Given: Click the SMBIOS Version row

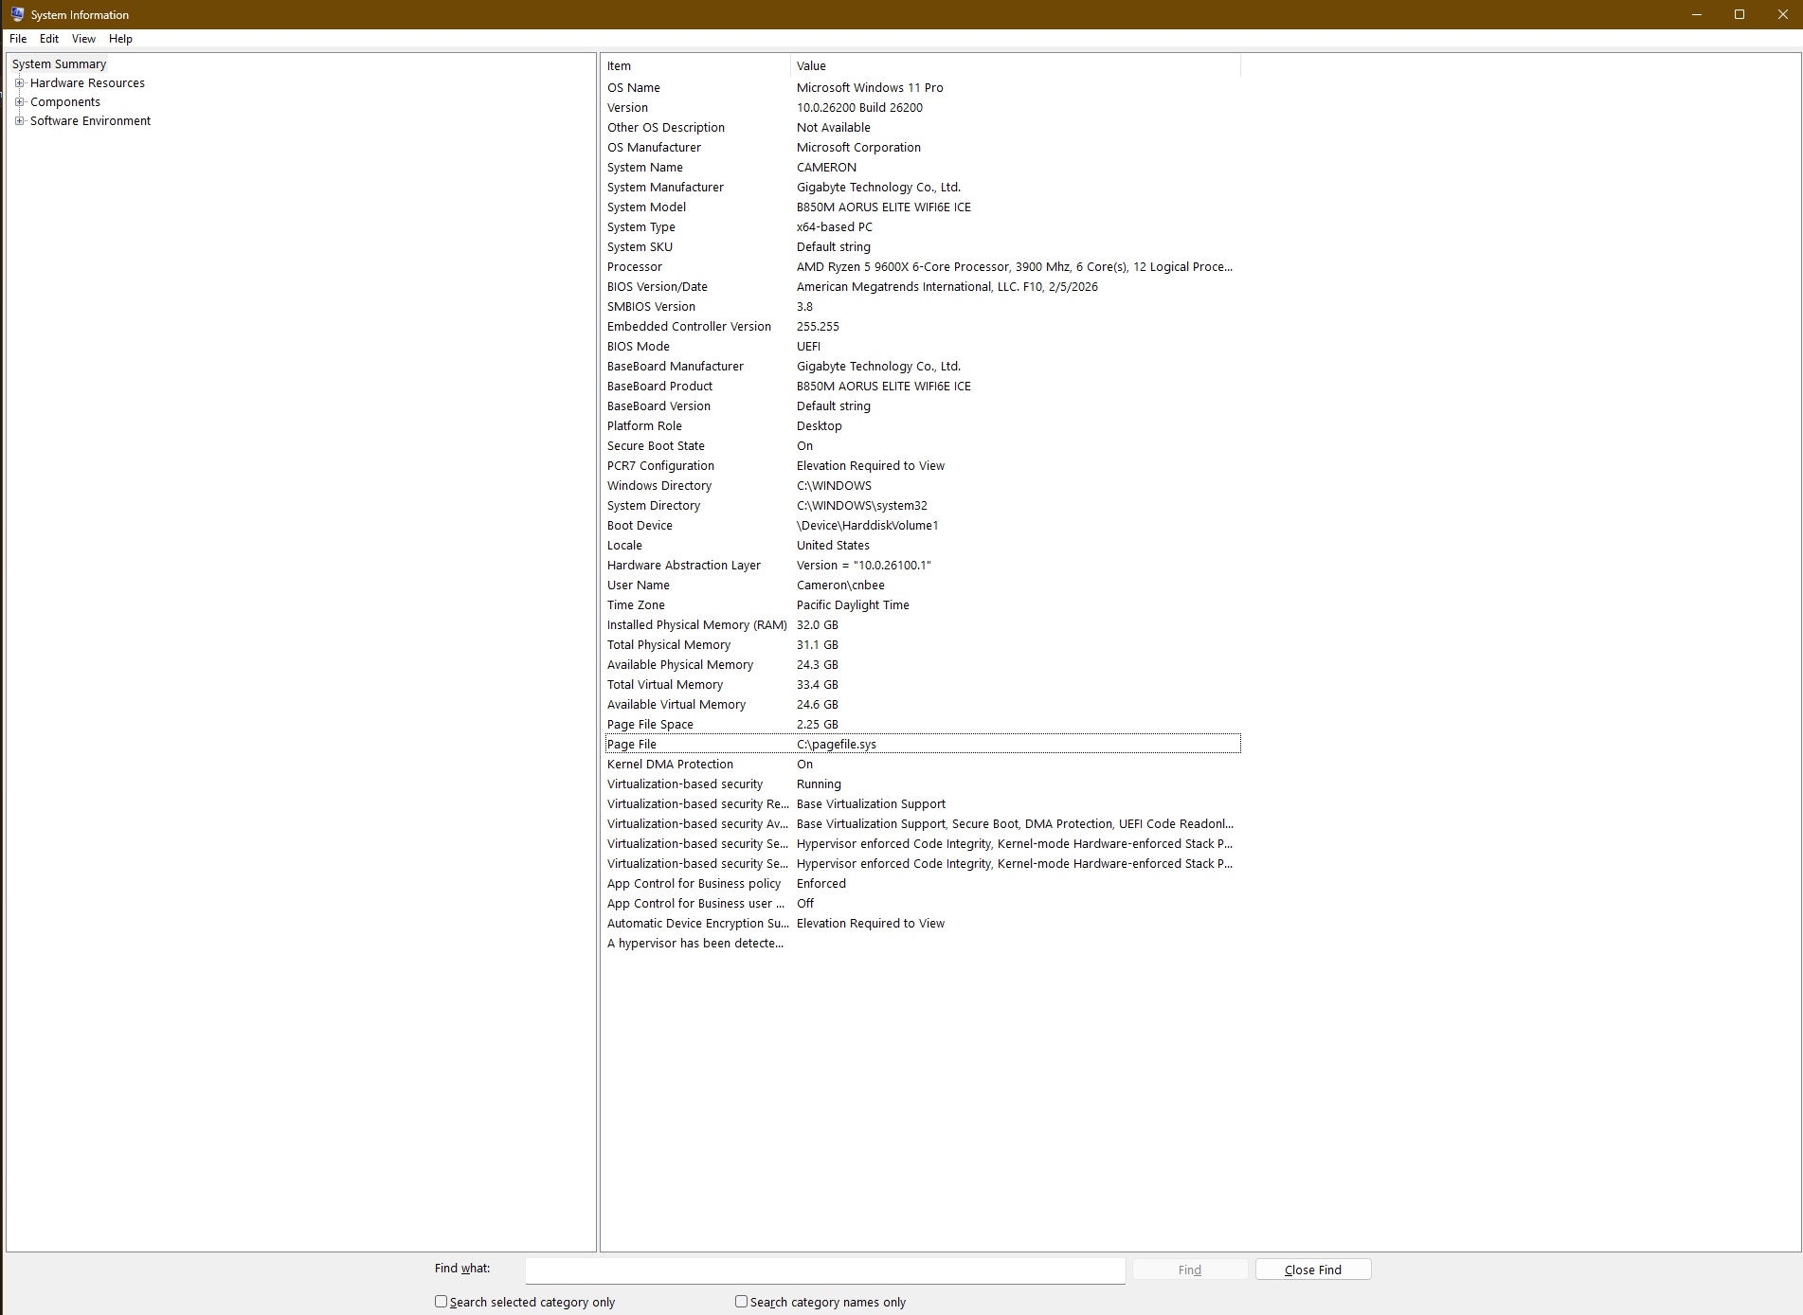Looking at the screenshot, I should (922, 307).
